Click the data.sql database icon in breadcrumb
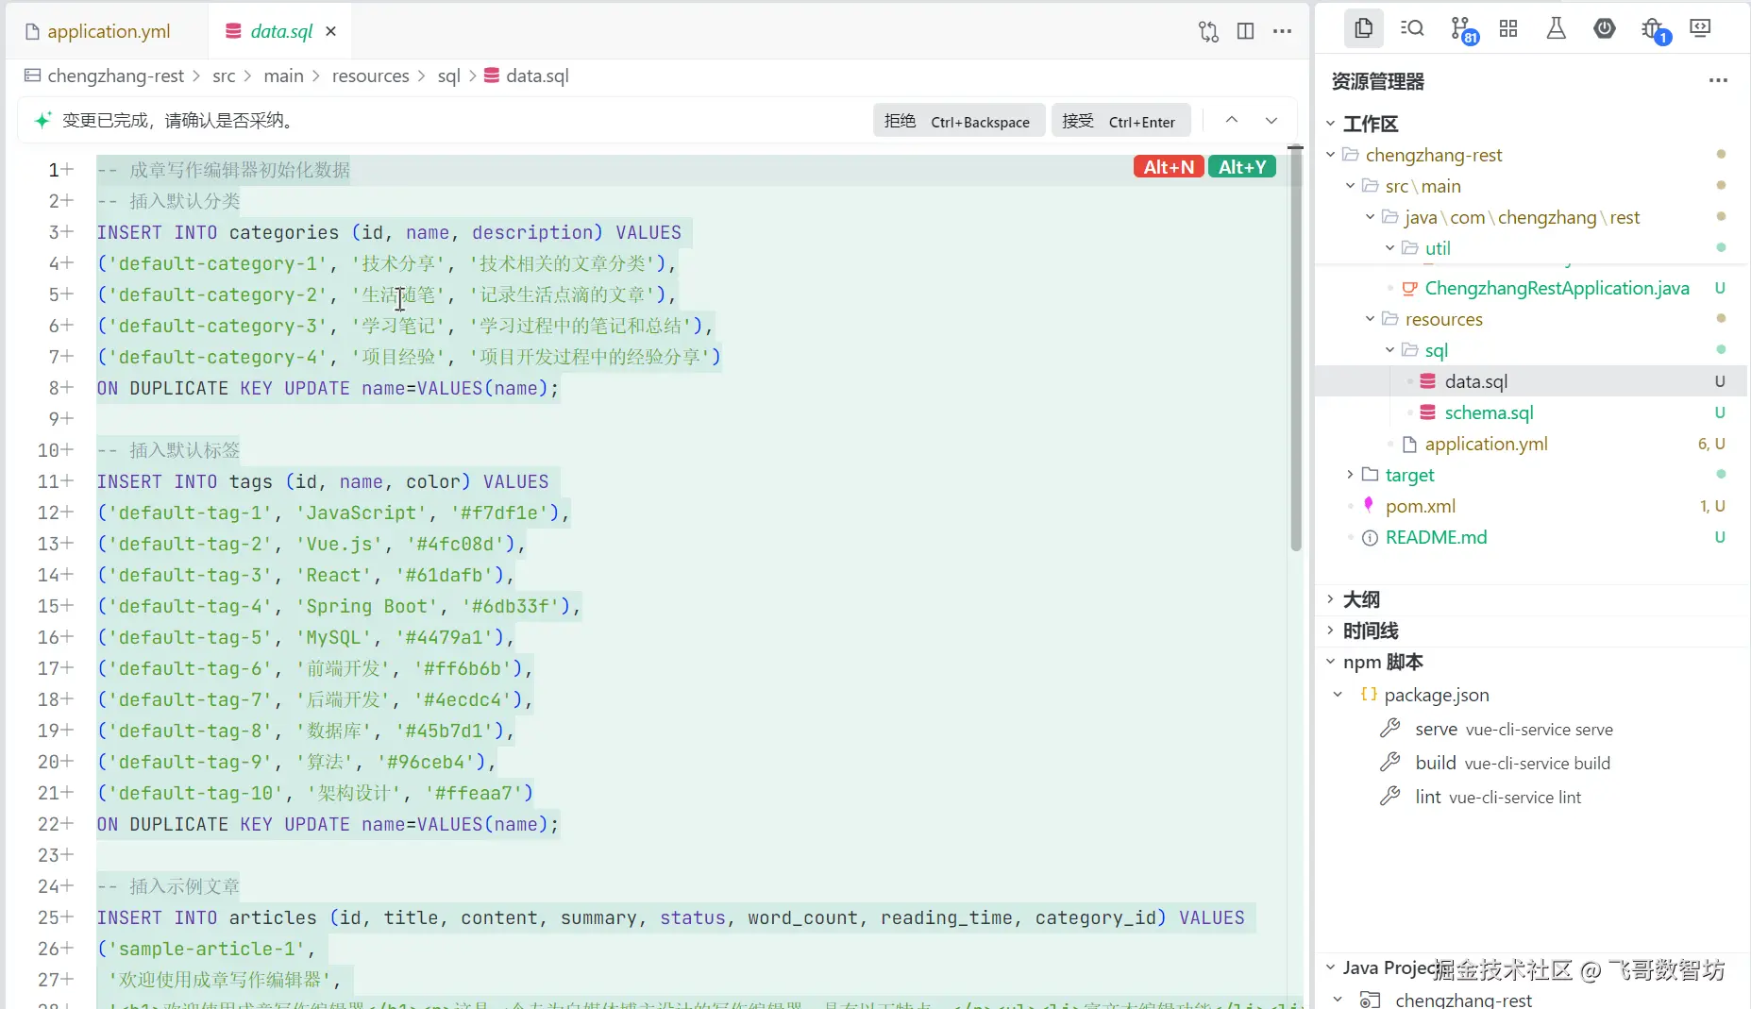Screen dimensions: 1751x1009 pyautogui.click(x=492, y=76)
